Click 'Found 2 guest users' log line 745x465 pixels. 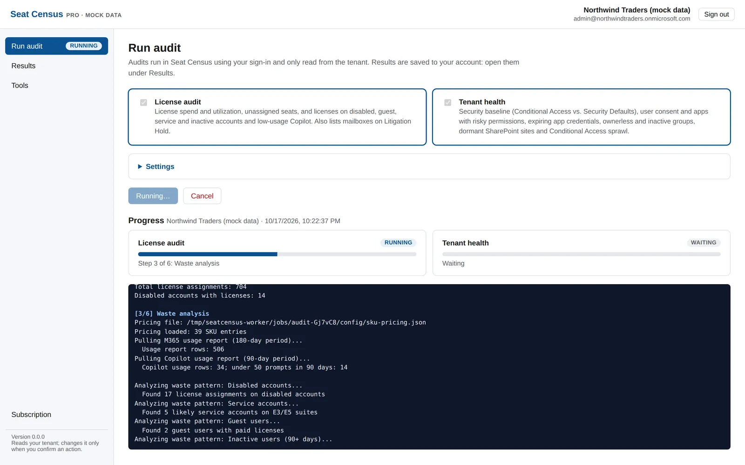[x=213, y=431]
